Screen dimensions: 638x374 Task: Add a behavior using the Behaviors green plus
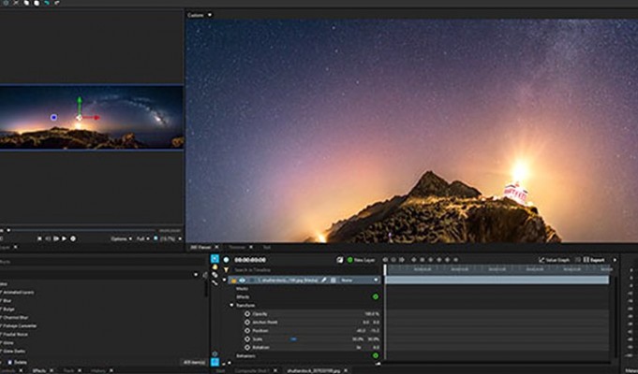click(376, 355)
